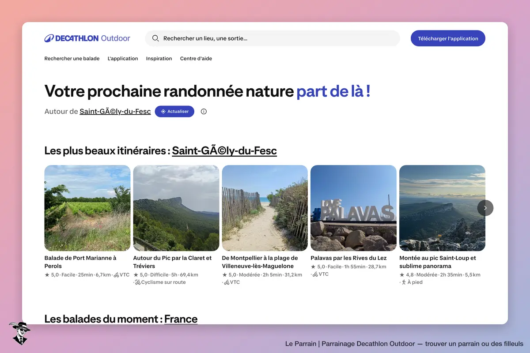Open the 'L'application' menu item
Screen dimensions: 530x353
(123, 58)
